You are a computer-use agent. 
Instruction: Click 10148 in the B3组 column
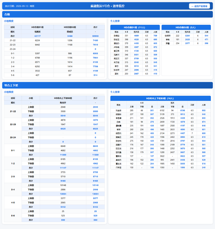[63, 185]
